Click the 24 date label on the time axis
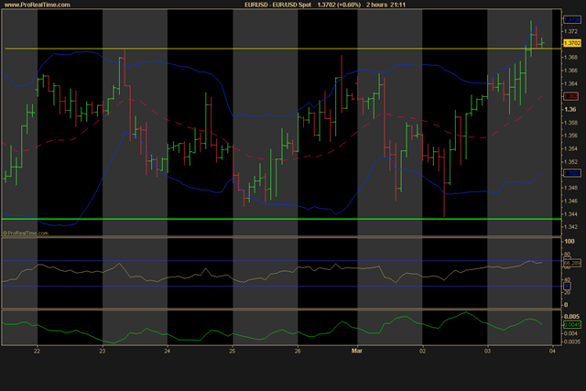 click(x=167, y=351)
